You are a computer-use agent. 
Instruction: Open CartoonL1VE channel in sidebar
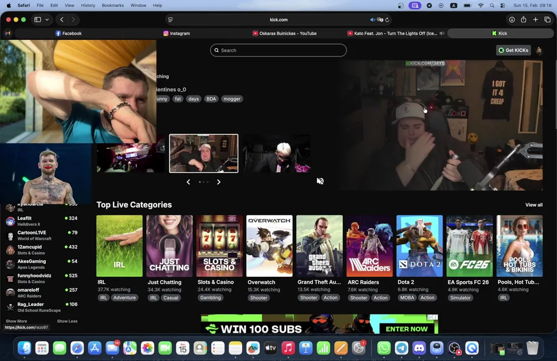(42, 236)
